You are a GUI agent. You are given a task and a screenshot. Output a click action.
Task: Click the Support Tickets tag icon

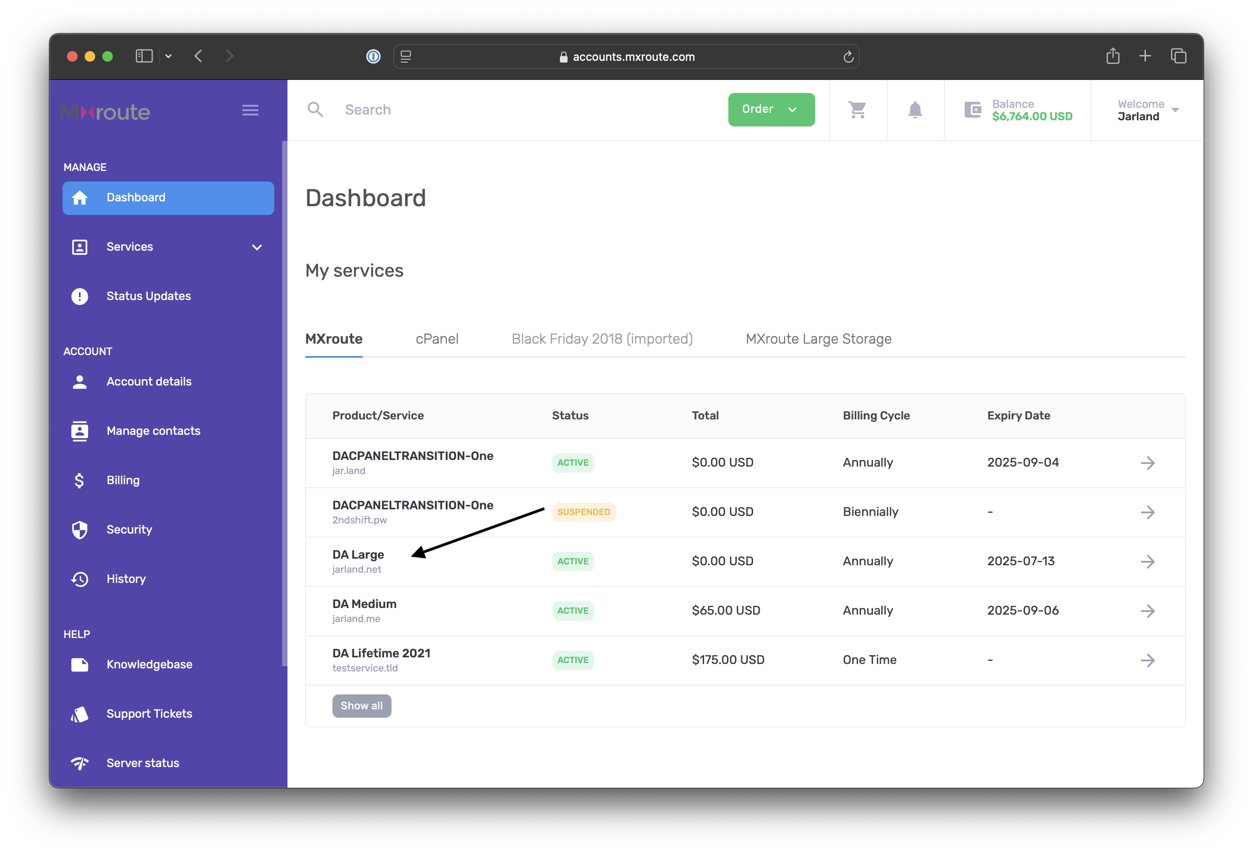pyautogui.click(x=80, y=714)
